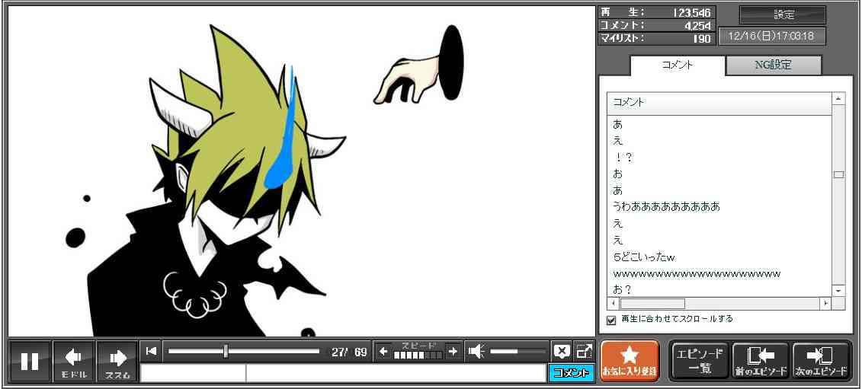This screenshot has width=862, height=389.
Task: Mute the audio speaker icon
Action: coord(476,351)
